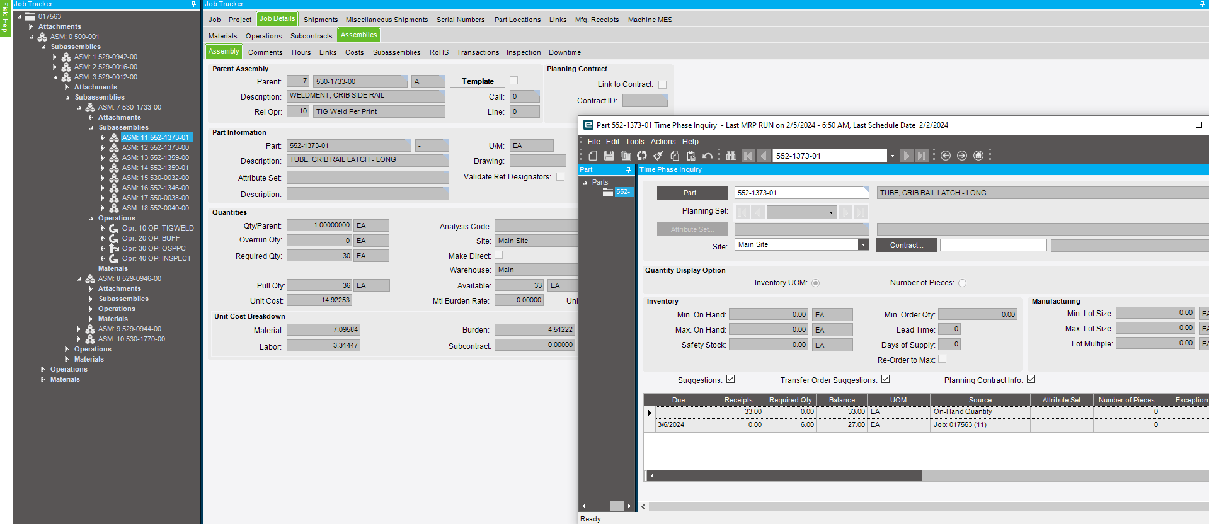
Task: Click the Contract... button
Action: coord(906,245)
